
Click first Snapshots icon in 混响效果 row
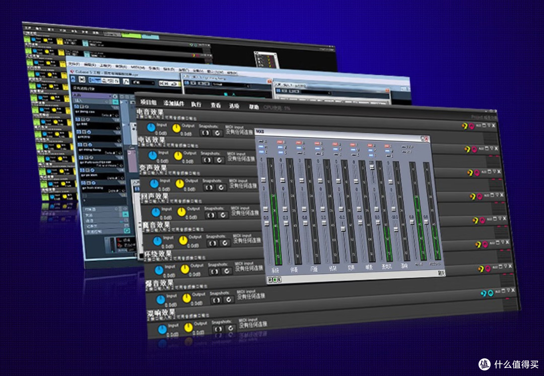pos(219,329)
